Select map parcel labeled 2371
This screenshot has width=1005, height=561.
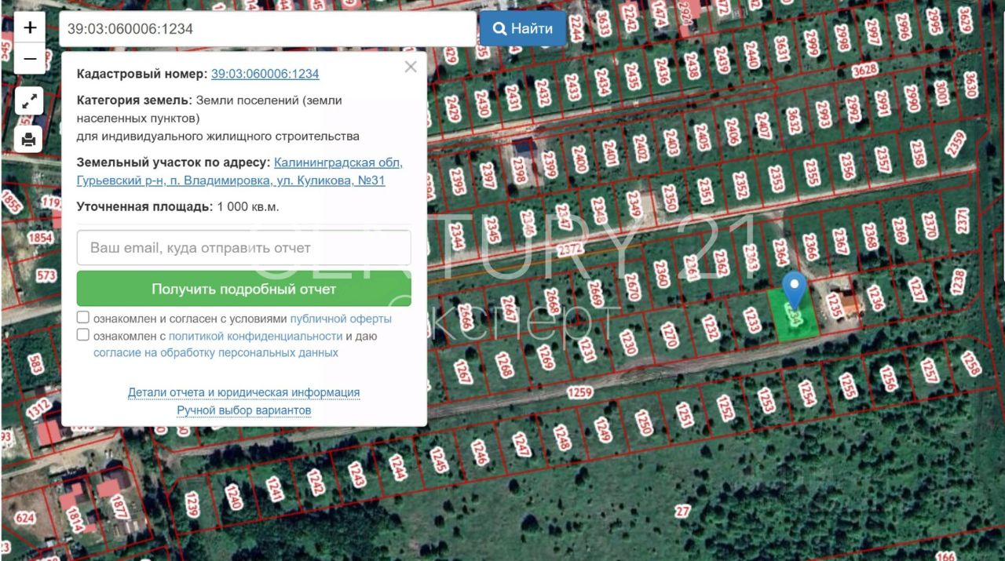[963, 220]
